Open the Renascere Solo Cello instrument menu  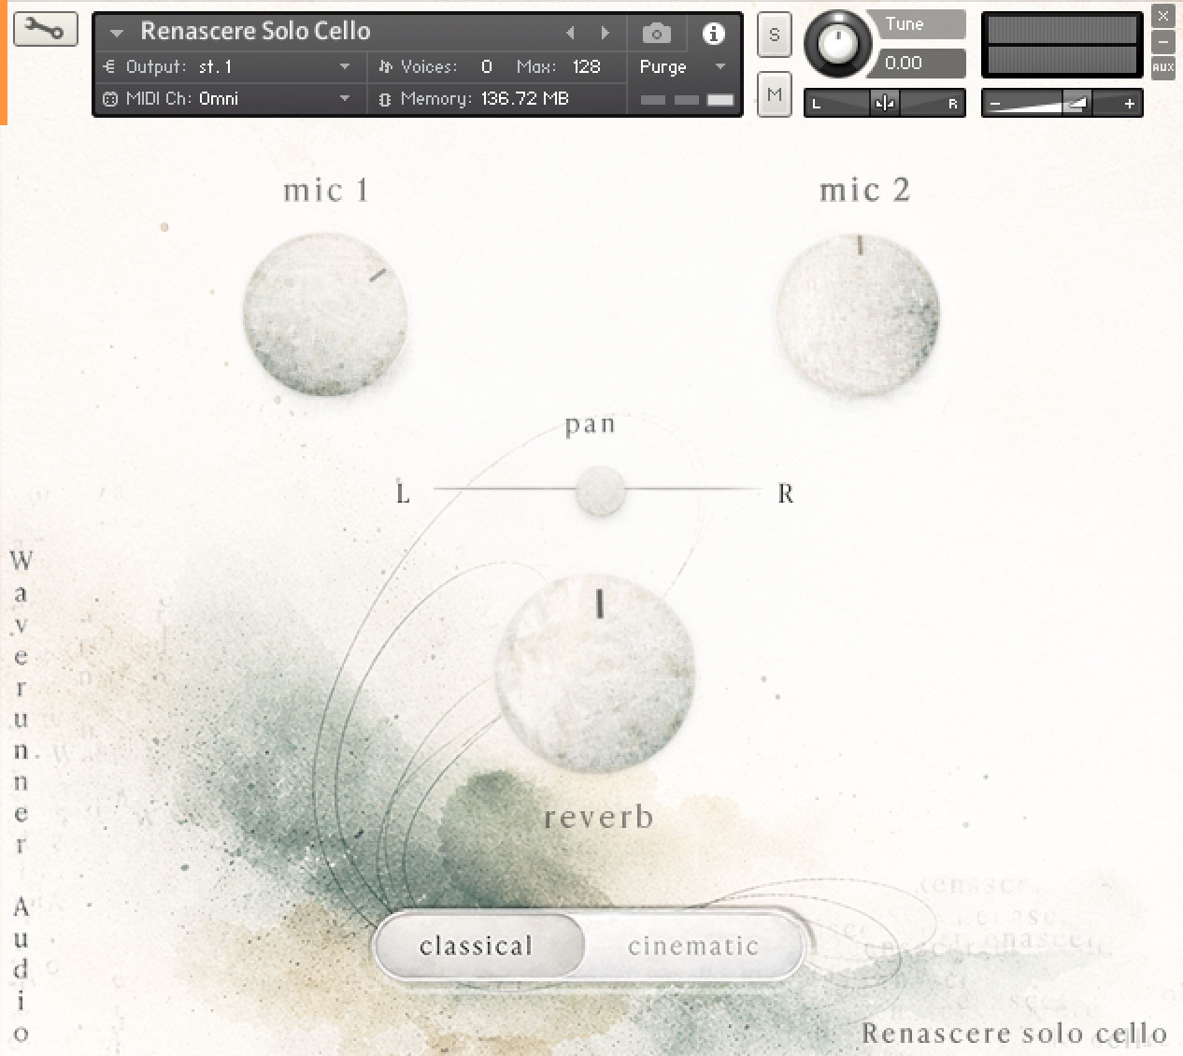coord(117,33)
